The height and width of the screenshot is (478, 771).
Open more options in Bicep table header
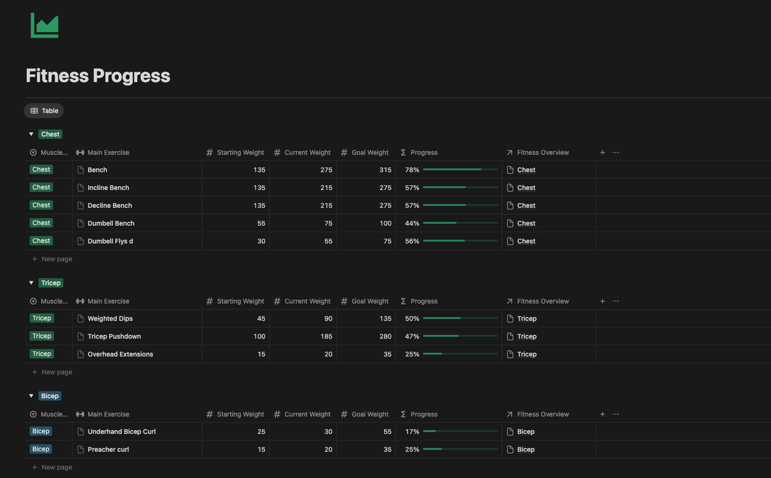coord(616,414)
